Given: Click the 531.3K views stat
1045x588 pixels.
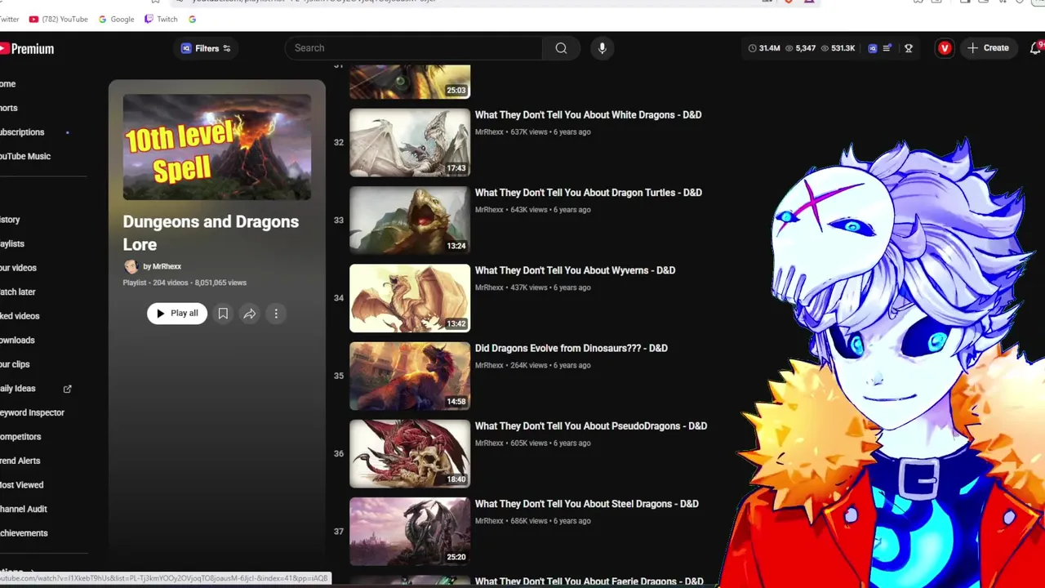Looking at the screenshot, I should click(x=838, y=48).
